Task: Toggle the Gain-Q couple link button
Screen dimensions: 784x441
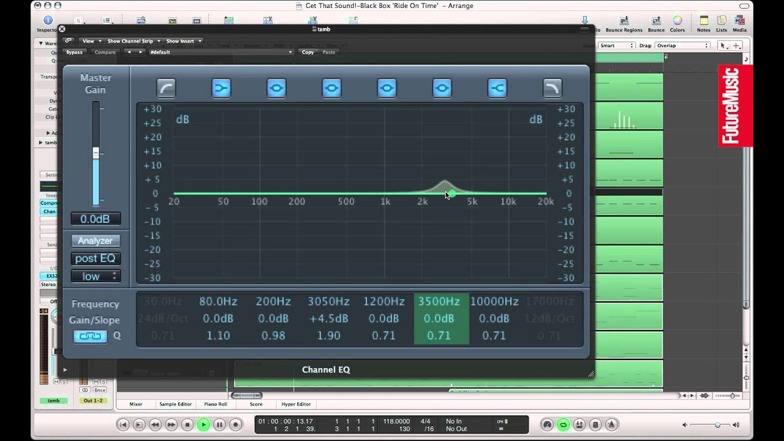Action: point(90,336)
